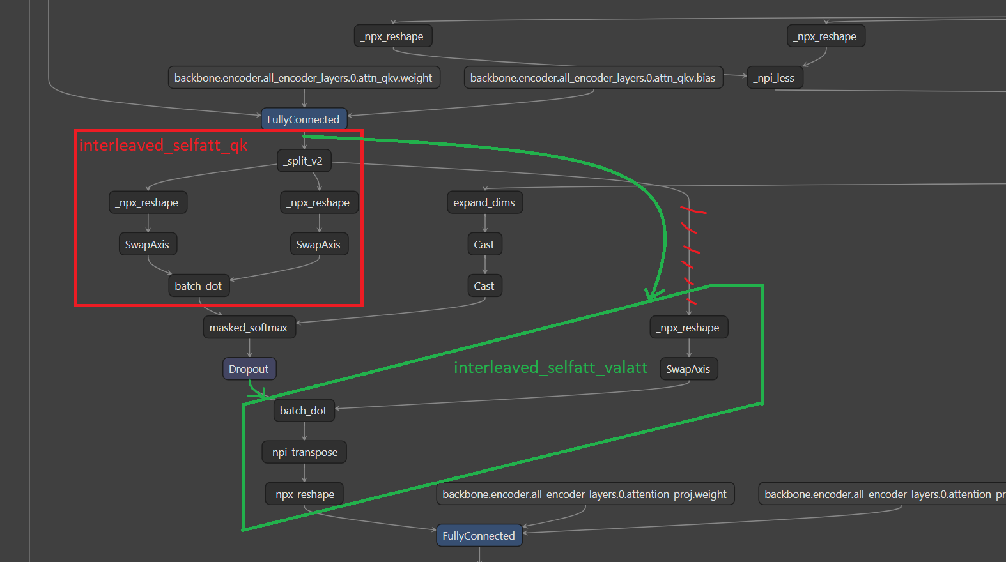Select the Cast node feeding masked_softmax
Image resolution: width=1006 pixels, height=562 pixels.
click(484, 286)
